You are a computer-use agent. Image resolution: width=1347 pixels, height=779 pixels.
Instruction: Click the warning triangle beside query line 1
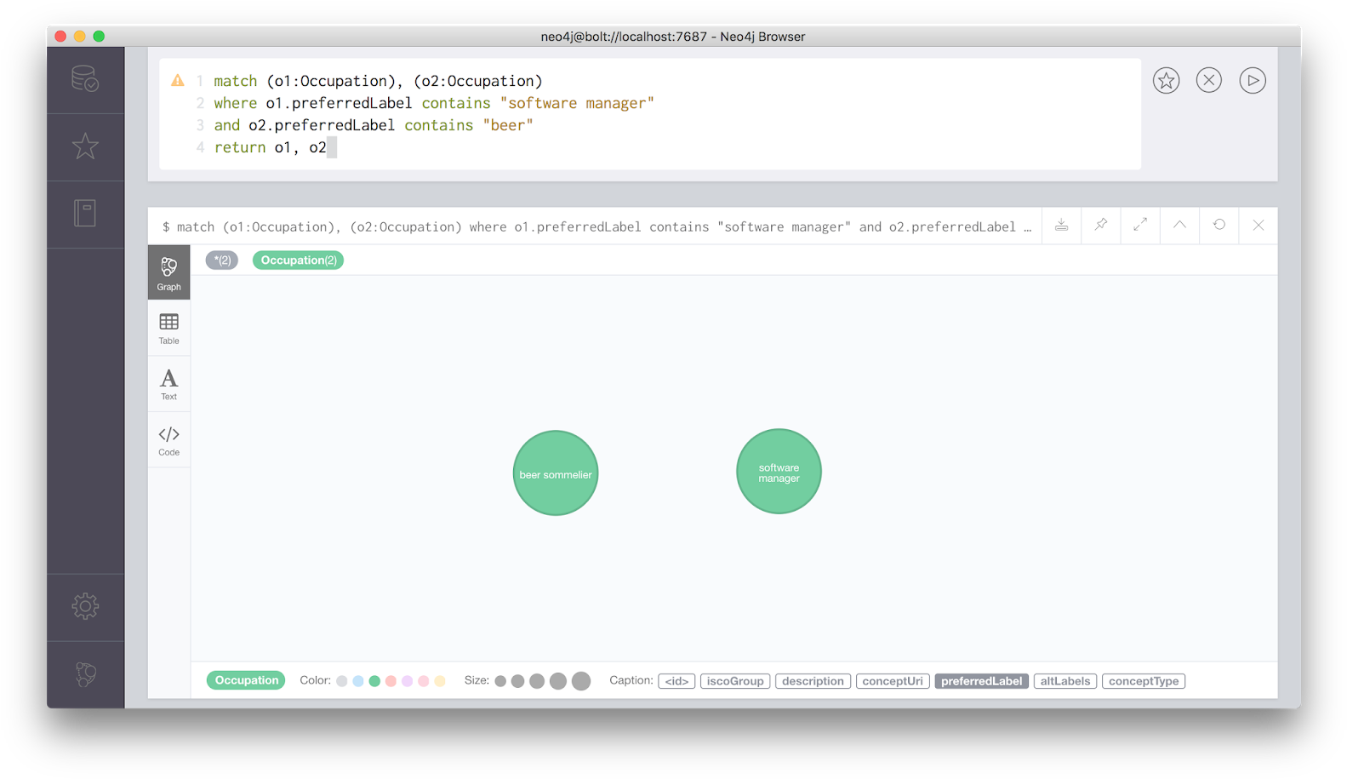[178, 81]
